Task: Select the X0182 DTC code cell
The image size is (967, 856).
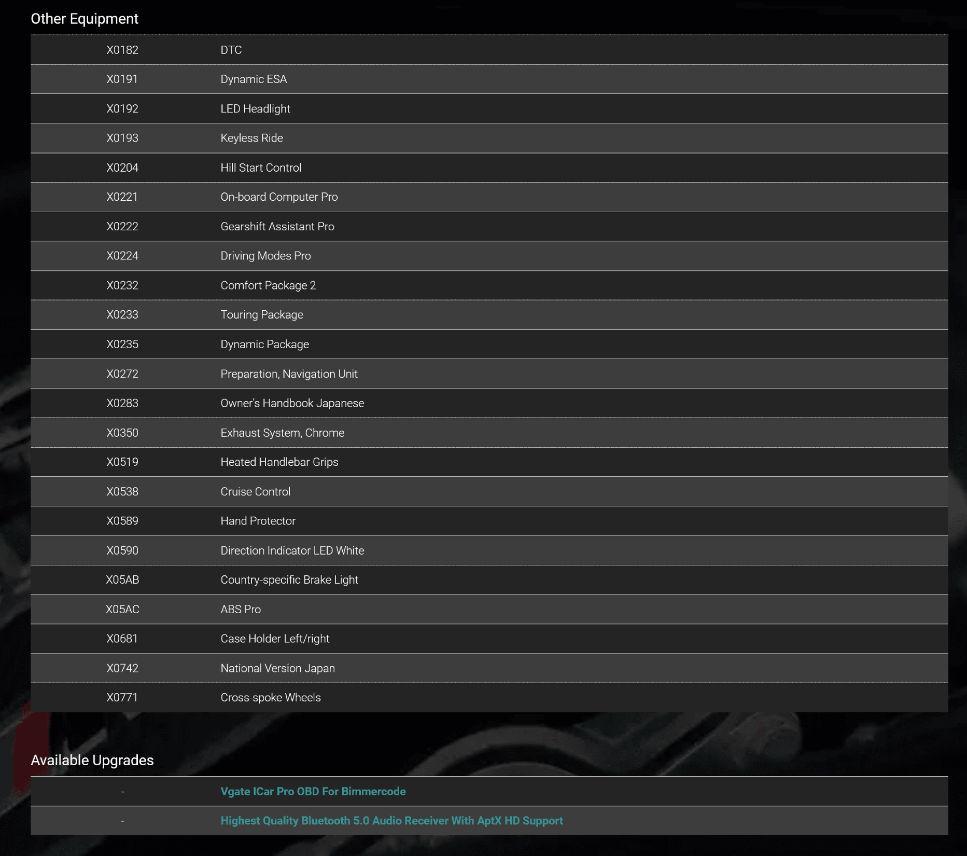Action: pyautogui.click(x=122, y=50)
